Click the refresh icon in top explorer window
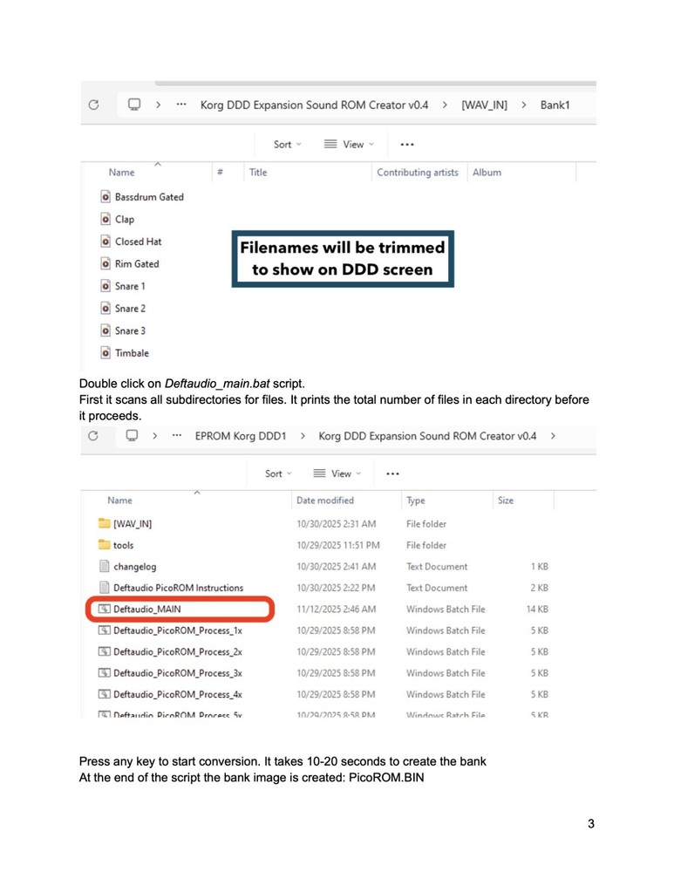674x872 pixels. coord(93,105)
